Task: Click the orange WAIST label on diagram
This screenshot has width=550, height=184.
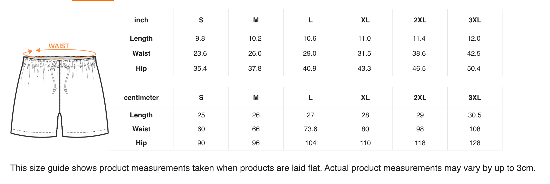Action: (59, 46)
